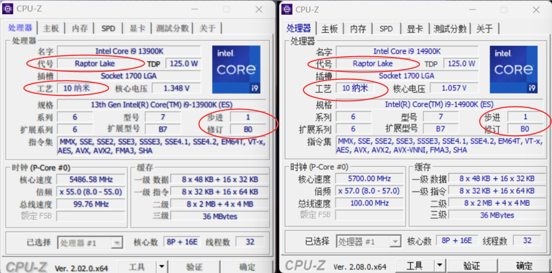The image size is (552, 273).
Task: View the 关于 tab in the 13900K window
Action: click(208, 28)
